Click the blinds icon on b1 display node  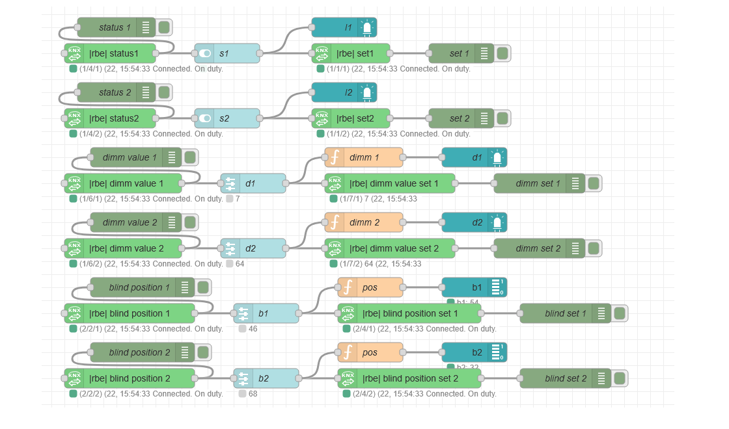(498, 287)
